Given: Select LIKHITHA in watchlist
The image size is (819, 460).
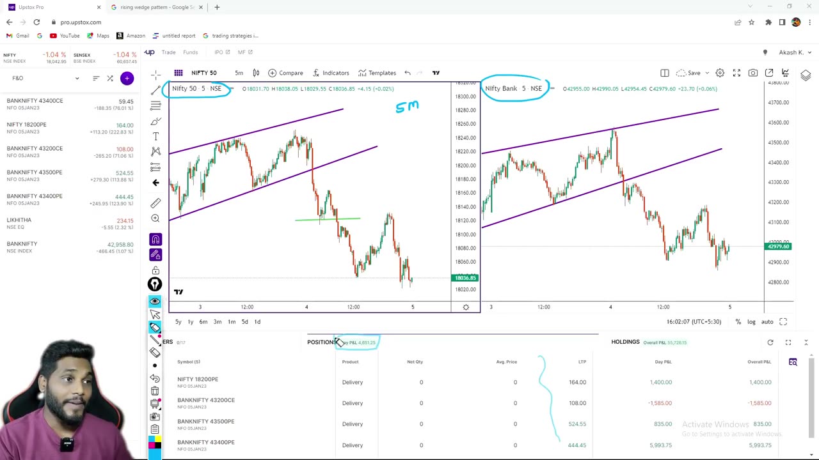Looking at the screenshot, I should [x=70, y=224].
